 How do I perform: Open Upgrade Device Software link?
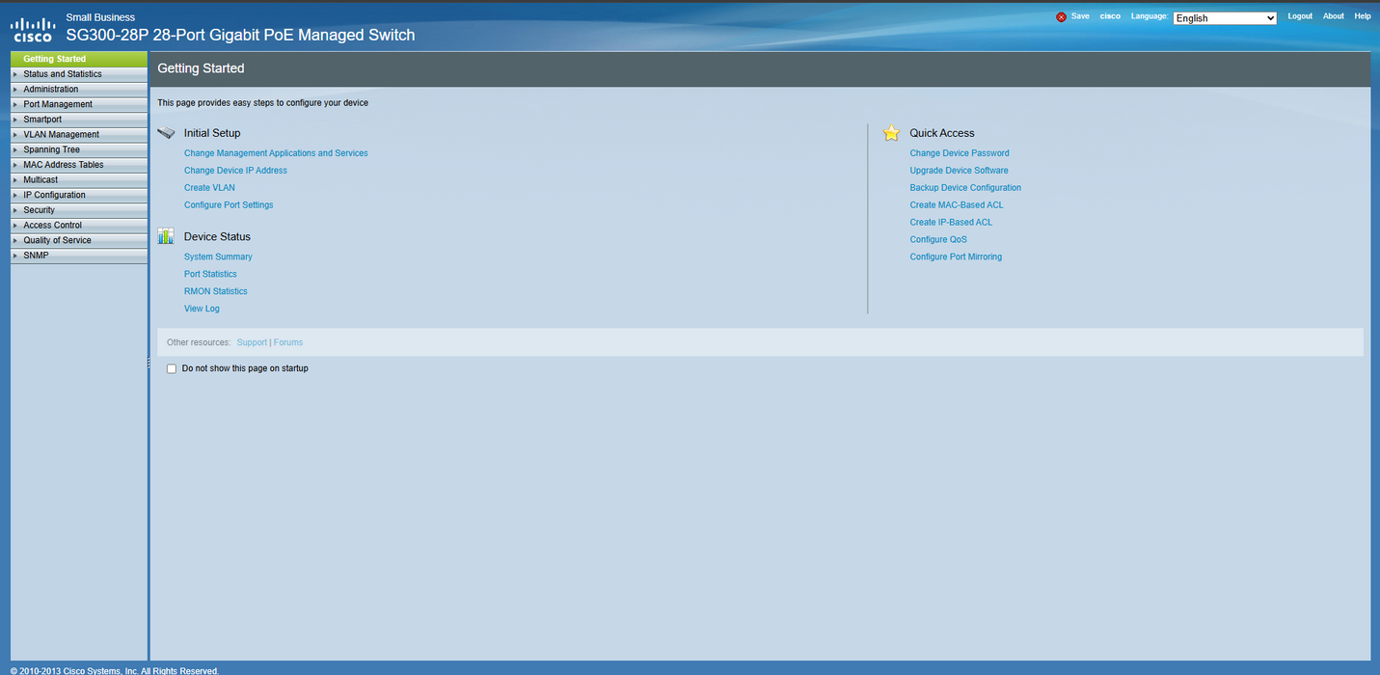click(959, 171)
